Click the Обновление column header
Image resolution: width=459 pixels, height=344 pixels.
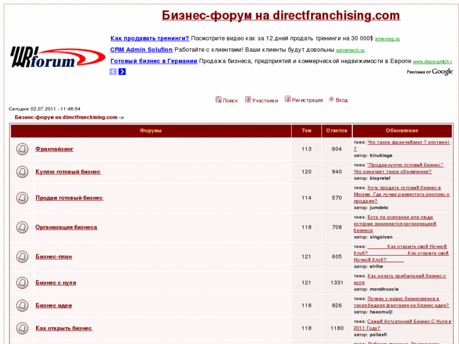click(402, 131)
